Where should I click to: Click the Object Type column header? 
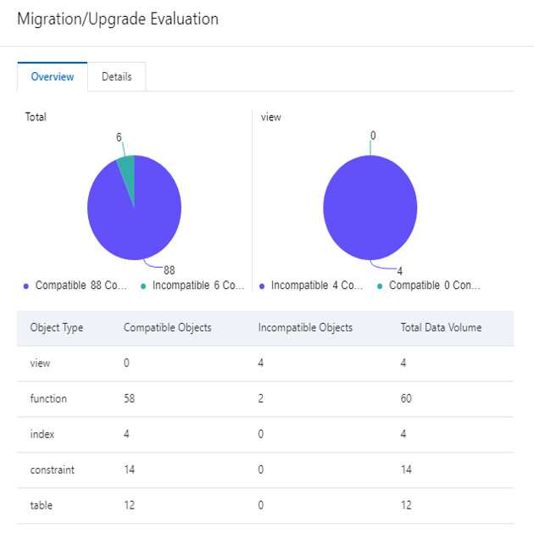[x=57, y=328]
